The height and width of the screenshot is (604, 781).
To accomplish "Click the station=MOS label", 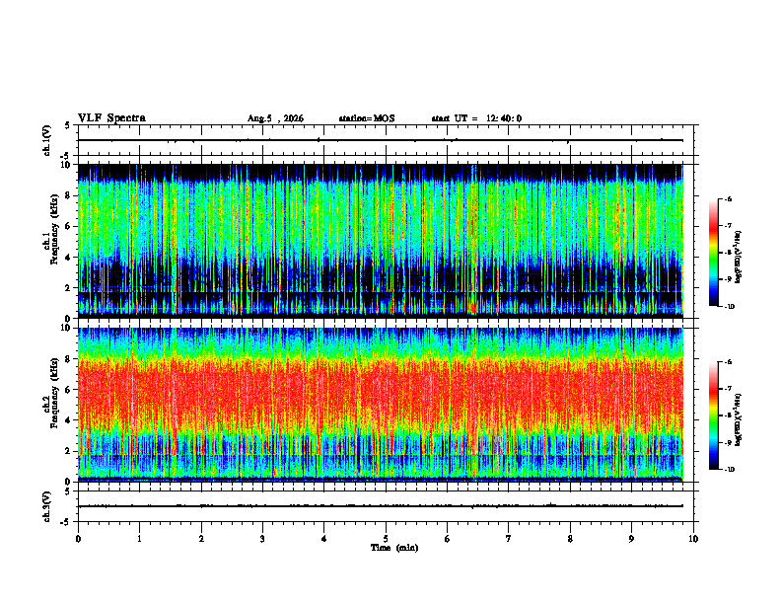I will click(x=367, y=118).
